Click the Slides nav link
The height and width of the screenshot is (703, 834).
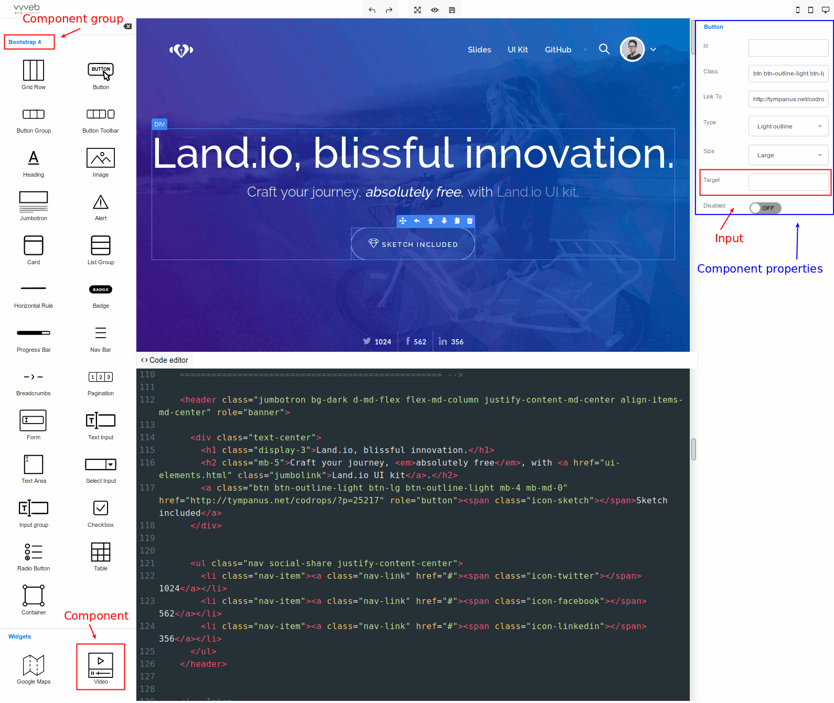point(479,50)
